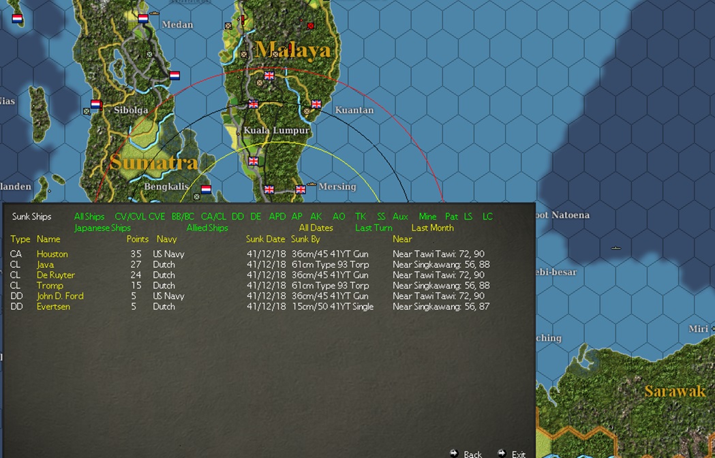The image size is (715, 458).
Task: Click the Back arrow button
Action: pyautogui.click(x=466, y=453)
